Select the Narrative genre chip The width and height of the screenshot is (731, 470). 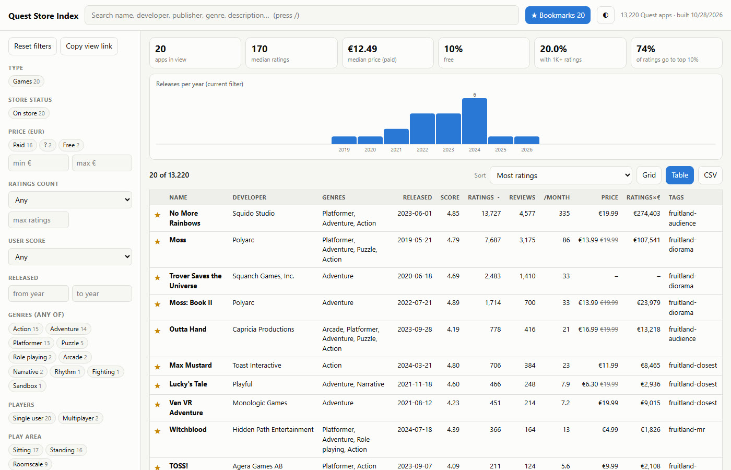(28, 372)
